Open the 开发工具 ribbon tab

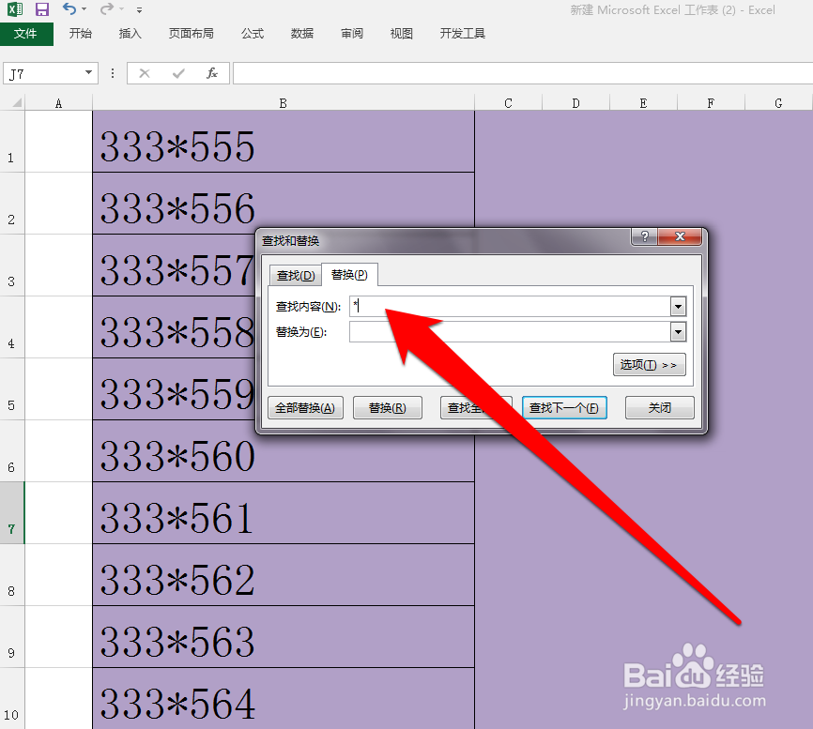point(463,34)
